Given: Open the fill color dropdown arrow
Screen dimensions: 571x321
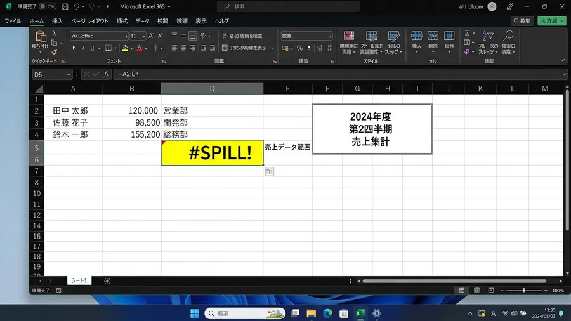Looking at the screenshot, I should click(132, 48).
